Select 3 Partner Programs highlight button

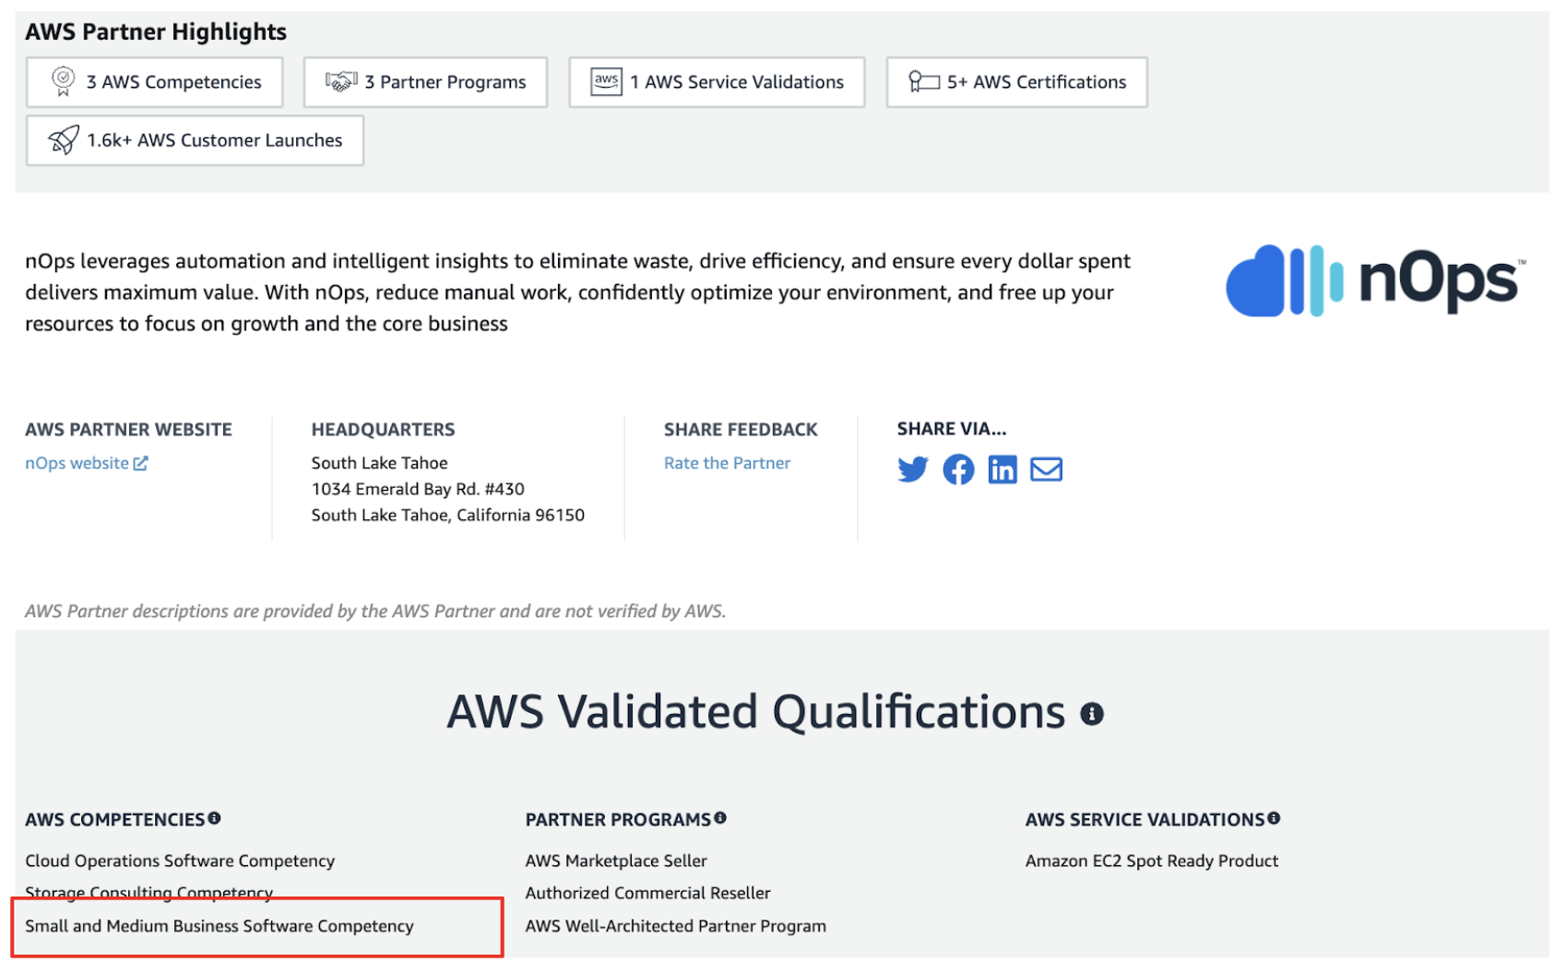click(425, 82)
